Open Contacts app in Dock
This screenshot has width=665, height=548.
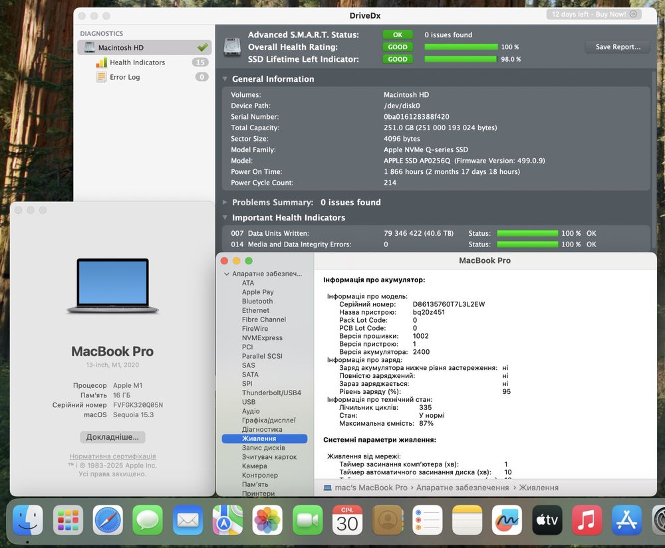(x=388, y=519)
